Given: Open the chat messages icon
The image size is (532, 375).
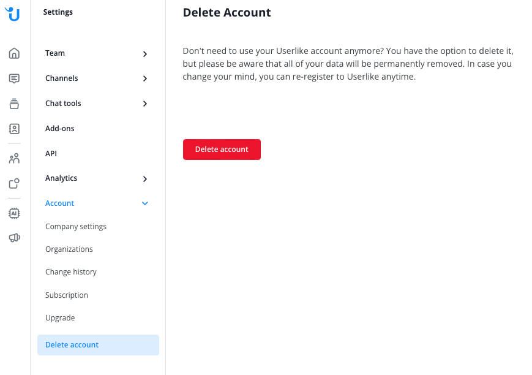Looking at the screenshot, I should (14, 78).
